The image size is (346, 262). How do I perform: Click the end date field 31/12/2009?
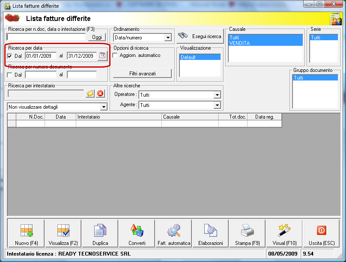click(82, 56)
